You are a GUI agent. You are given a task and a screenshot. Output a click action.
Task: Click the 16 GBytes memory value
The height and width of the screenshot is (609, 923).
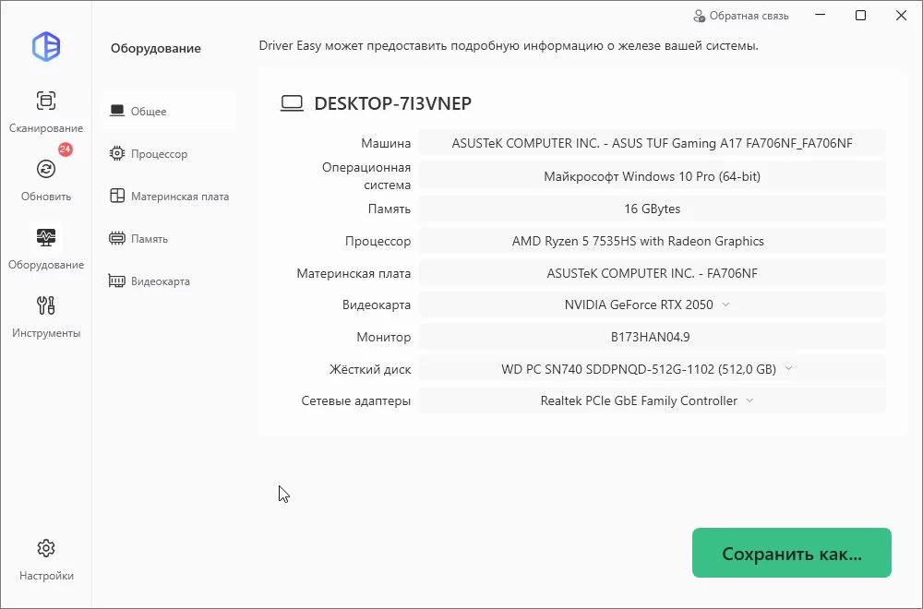point(652,209)
